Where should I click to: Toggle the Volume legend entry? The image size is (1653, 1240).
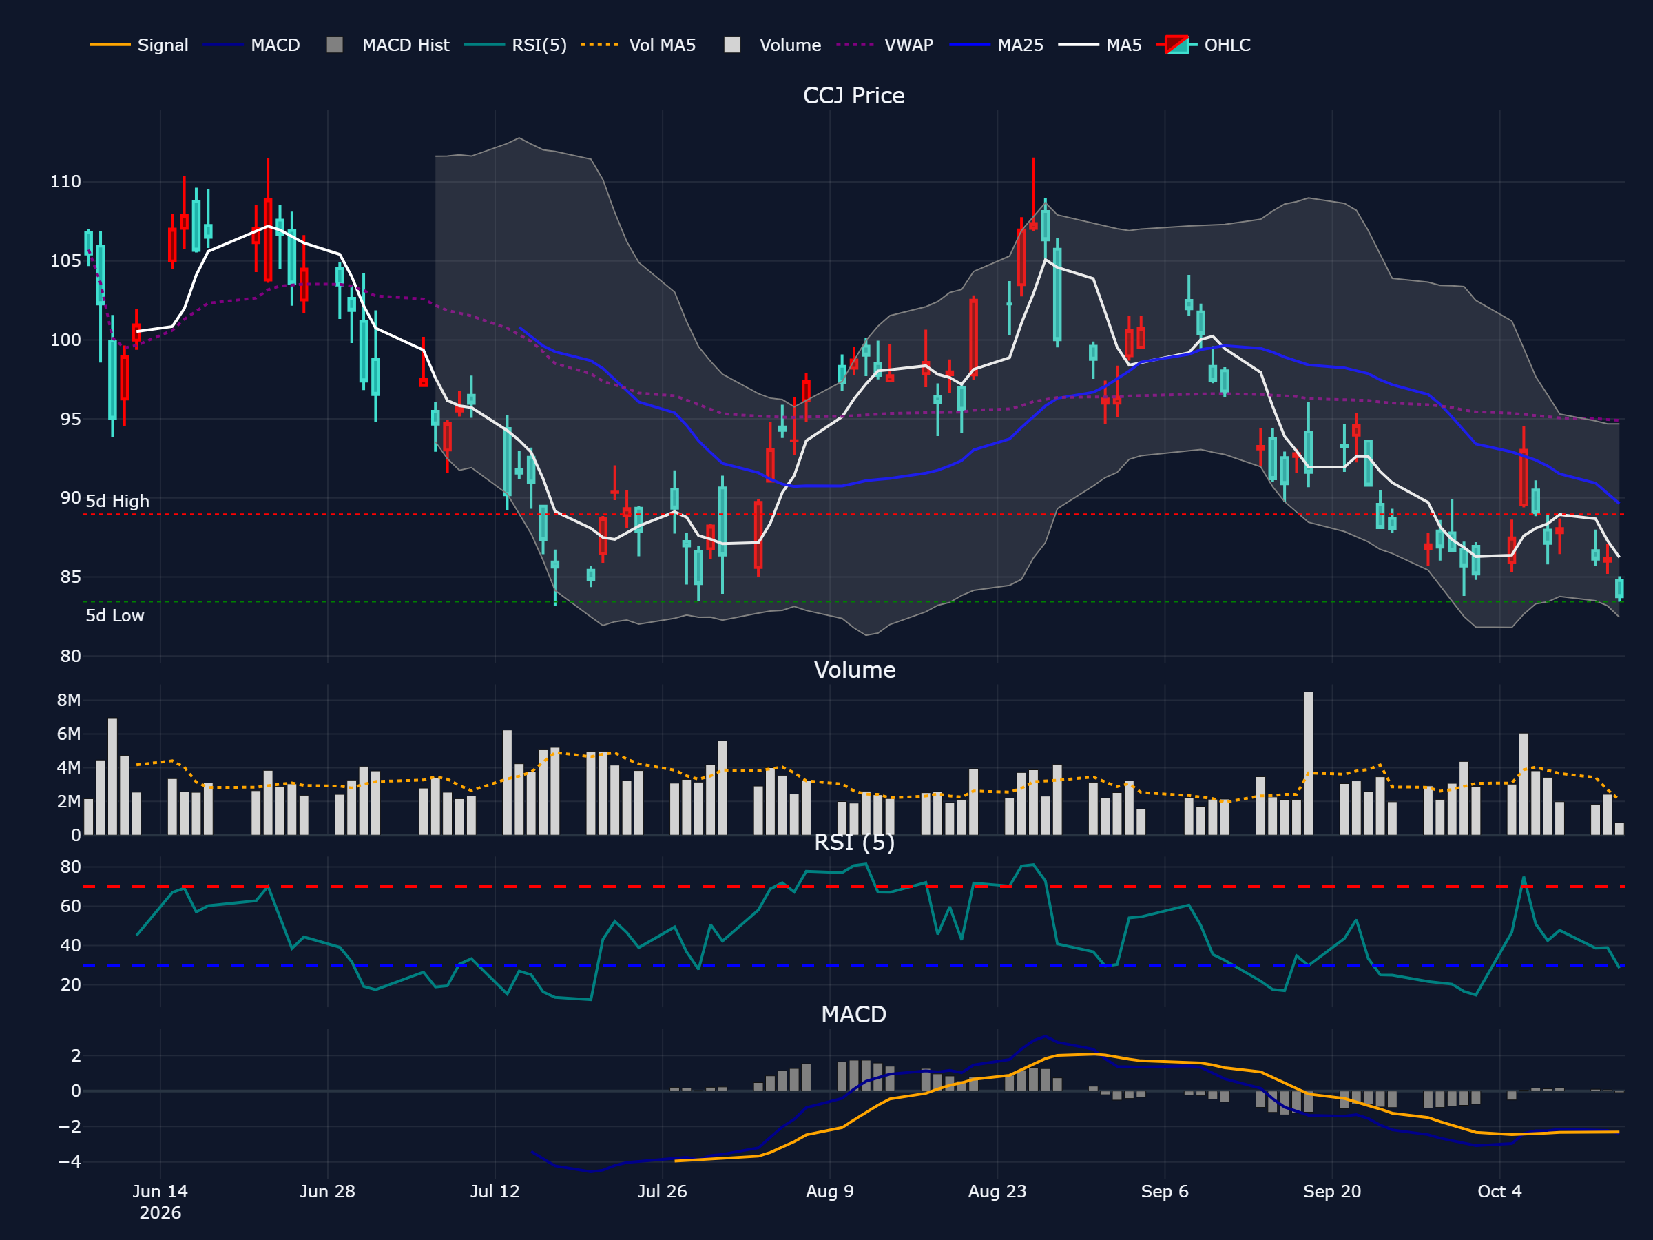773,45
